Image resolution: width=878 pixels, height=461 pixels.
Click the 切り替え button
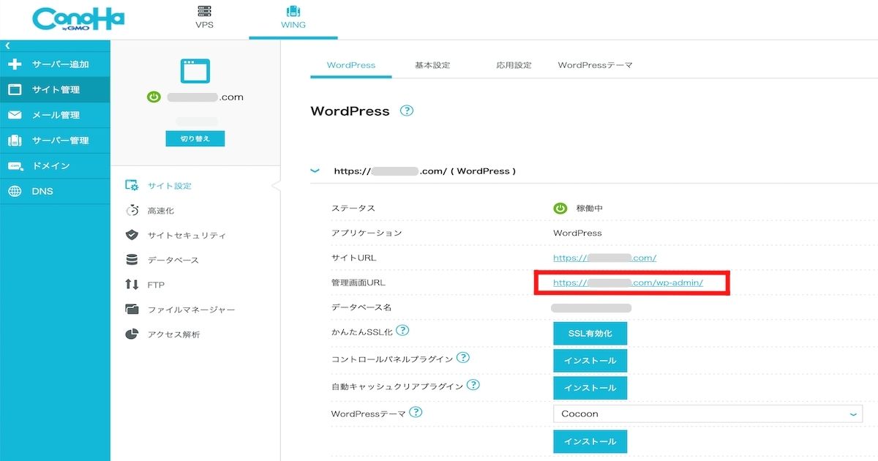pos(195,138)
